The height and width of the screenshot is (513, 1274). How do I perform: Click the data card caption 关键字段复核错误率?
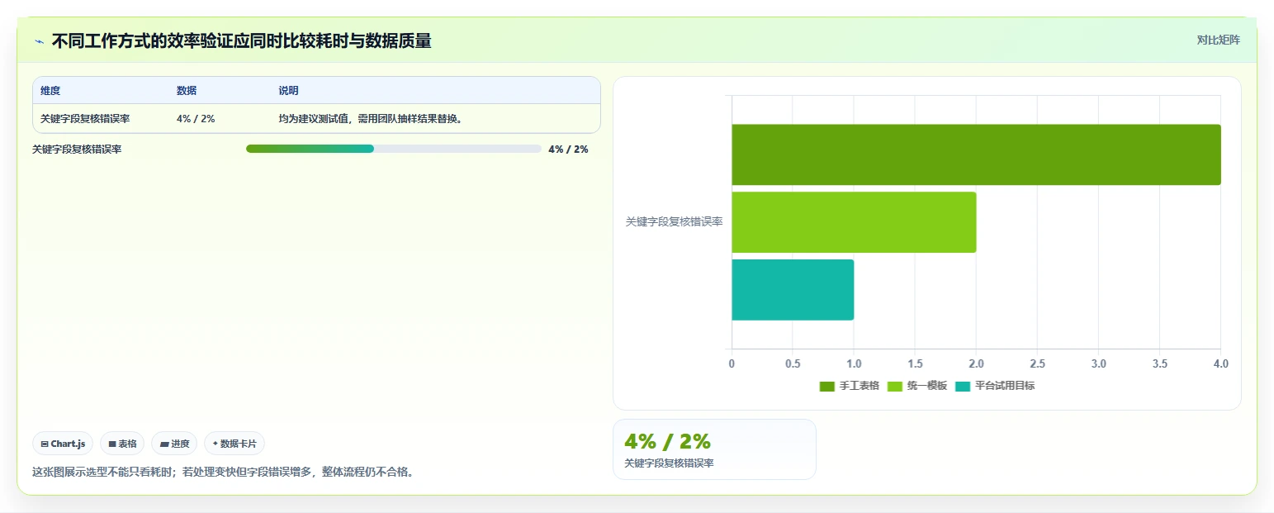tap(669, 463)
